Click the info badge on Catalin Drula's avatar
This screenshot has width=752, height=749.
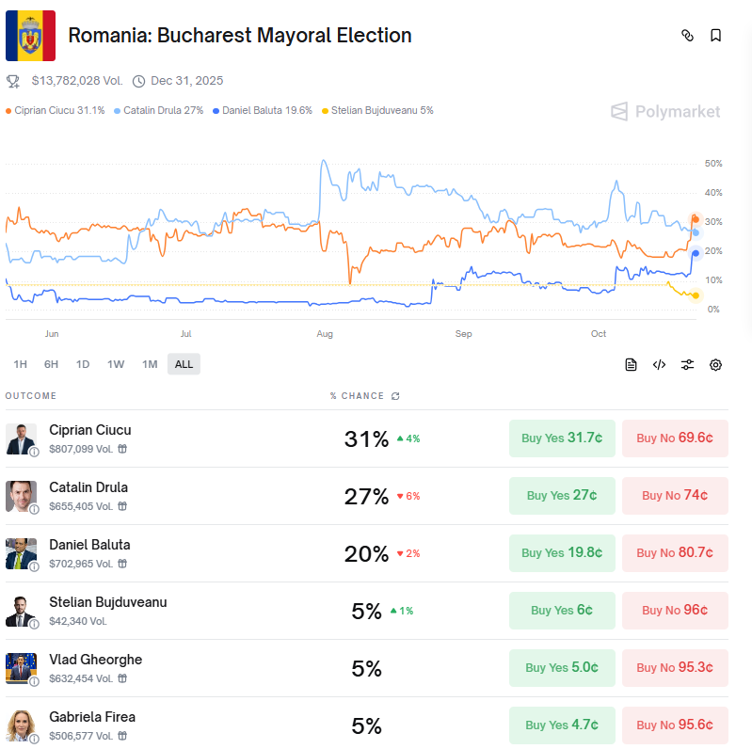click(34, 509)
